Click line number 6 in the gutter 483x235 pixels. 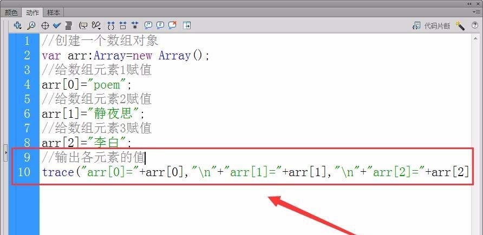click(27, 113)
